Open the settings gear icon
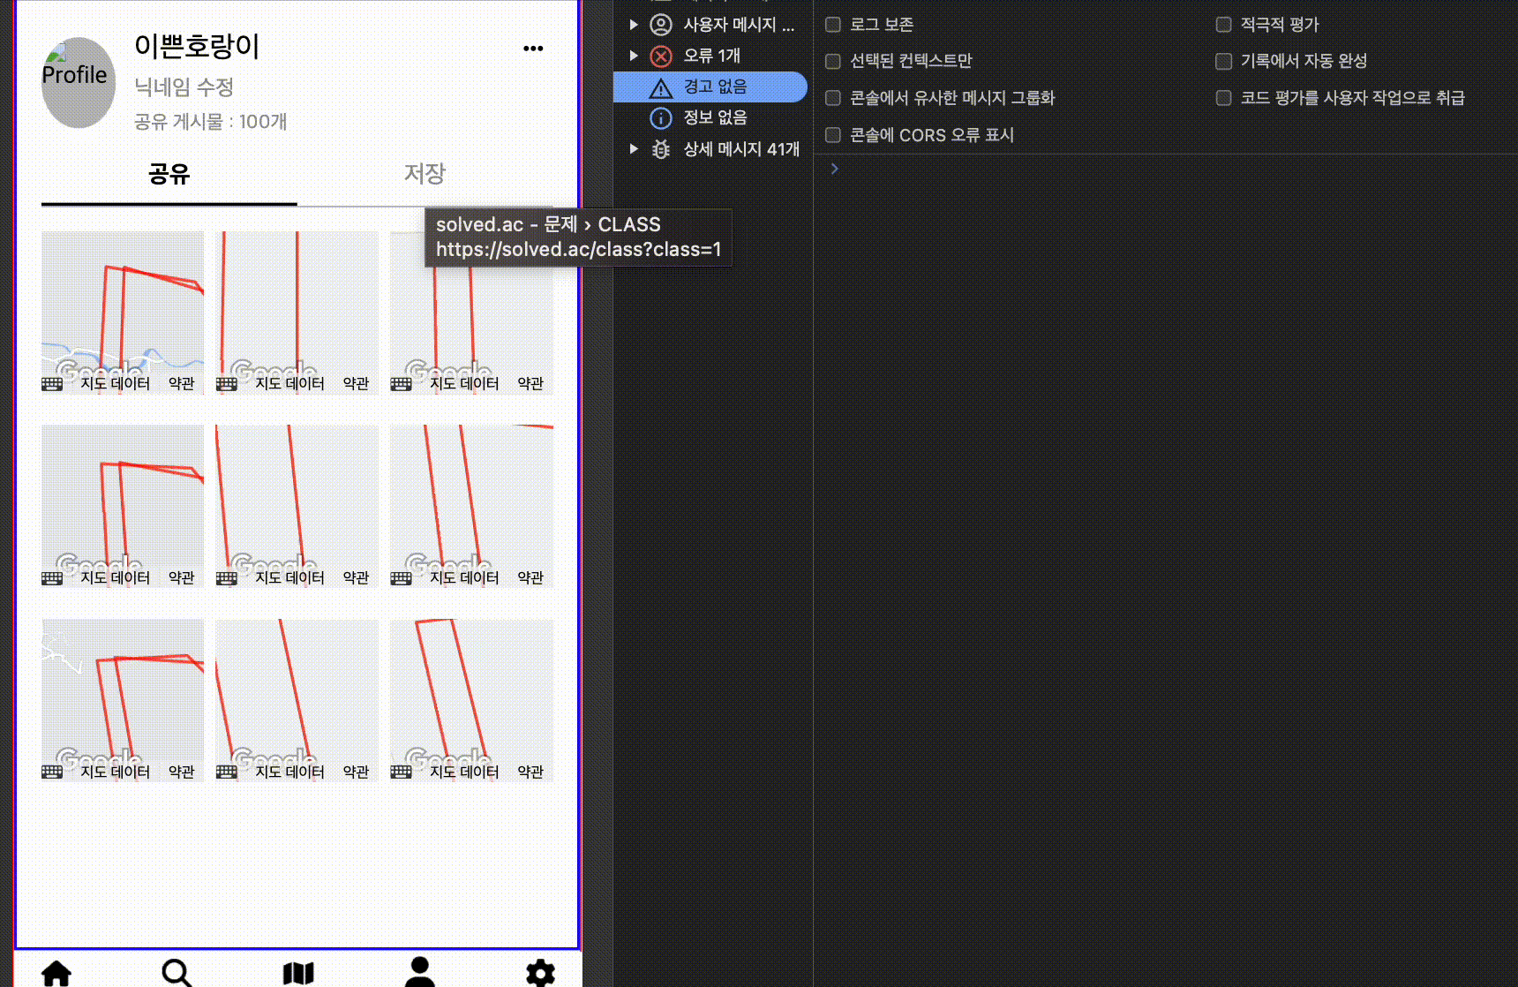The width and height of the screenshot is (1518, 987). pos(540,973)
